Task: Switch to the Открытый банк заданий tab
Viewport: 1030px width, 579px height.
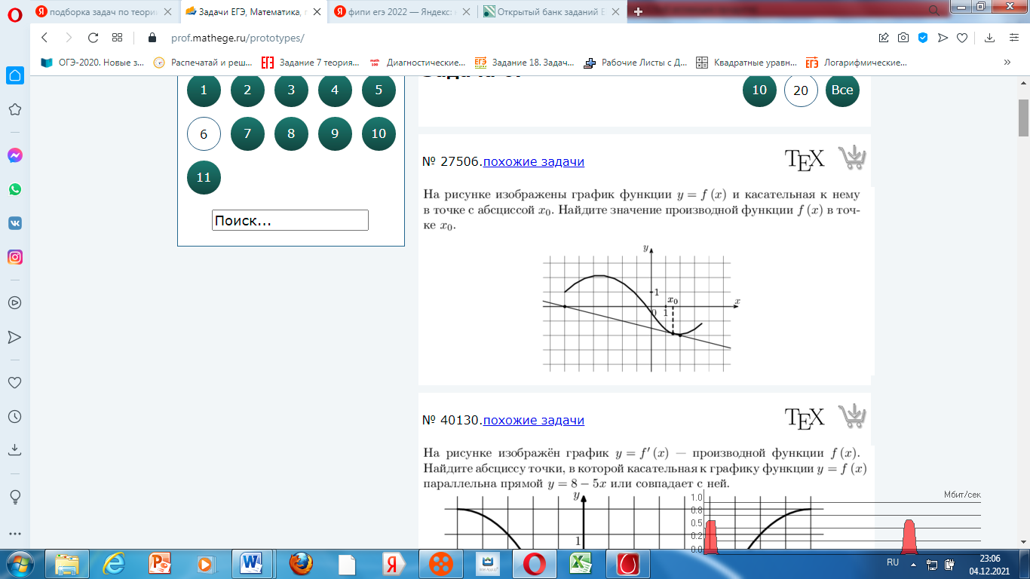Action: [x=551, y=11]
